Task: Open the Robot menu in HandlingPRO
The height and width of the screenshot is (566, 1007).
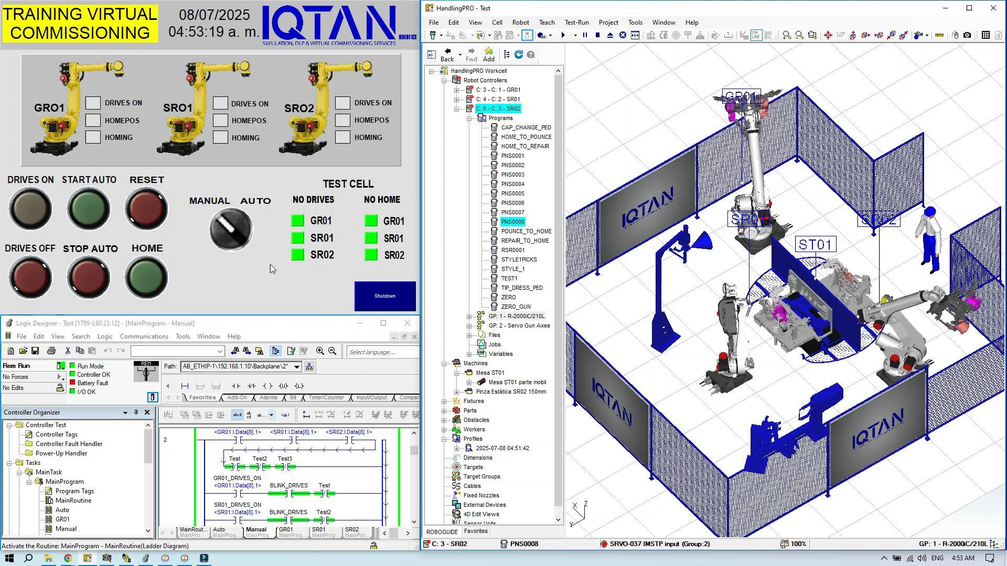Action: click(520, 23)
